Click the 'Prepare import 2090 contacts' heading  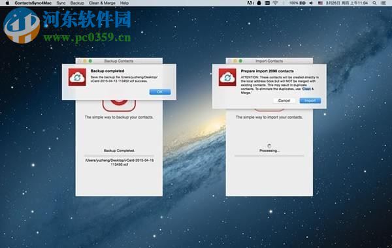coord(267,71)
